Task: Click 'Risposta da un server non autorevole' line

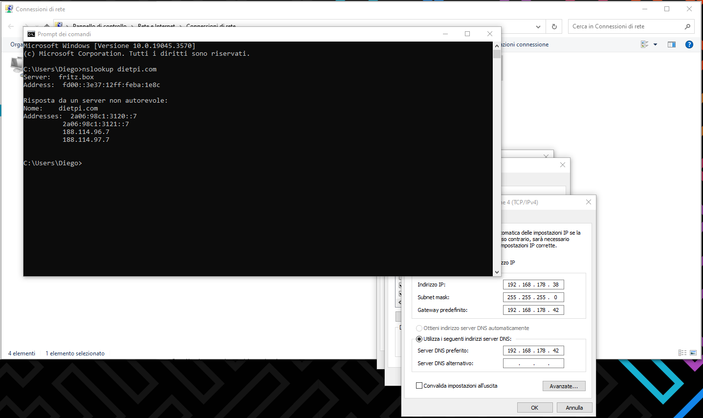Action: pos(96,101)
